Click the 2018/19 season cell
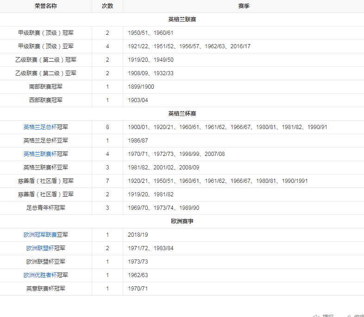 point(138,235)
